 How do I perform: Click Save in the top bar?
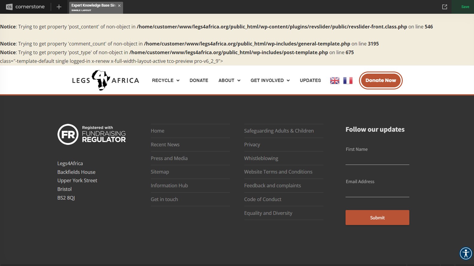(465, 7)
